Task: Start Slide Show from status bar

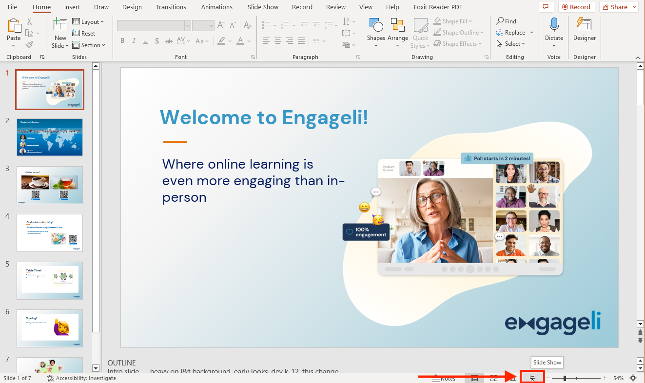Action: point(533,377)
